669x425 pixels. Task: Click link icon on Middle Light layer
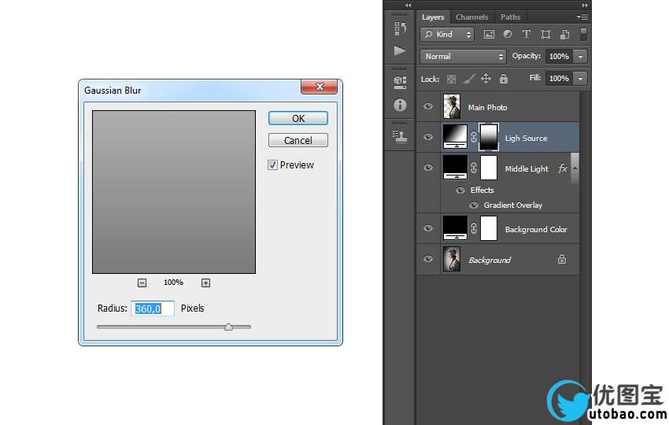click(474, 168)
